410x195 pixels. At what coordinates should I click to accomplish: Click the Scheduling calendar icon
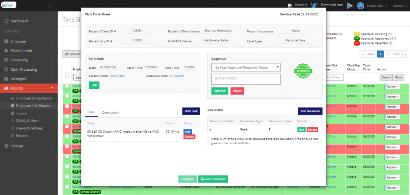6,60
